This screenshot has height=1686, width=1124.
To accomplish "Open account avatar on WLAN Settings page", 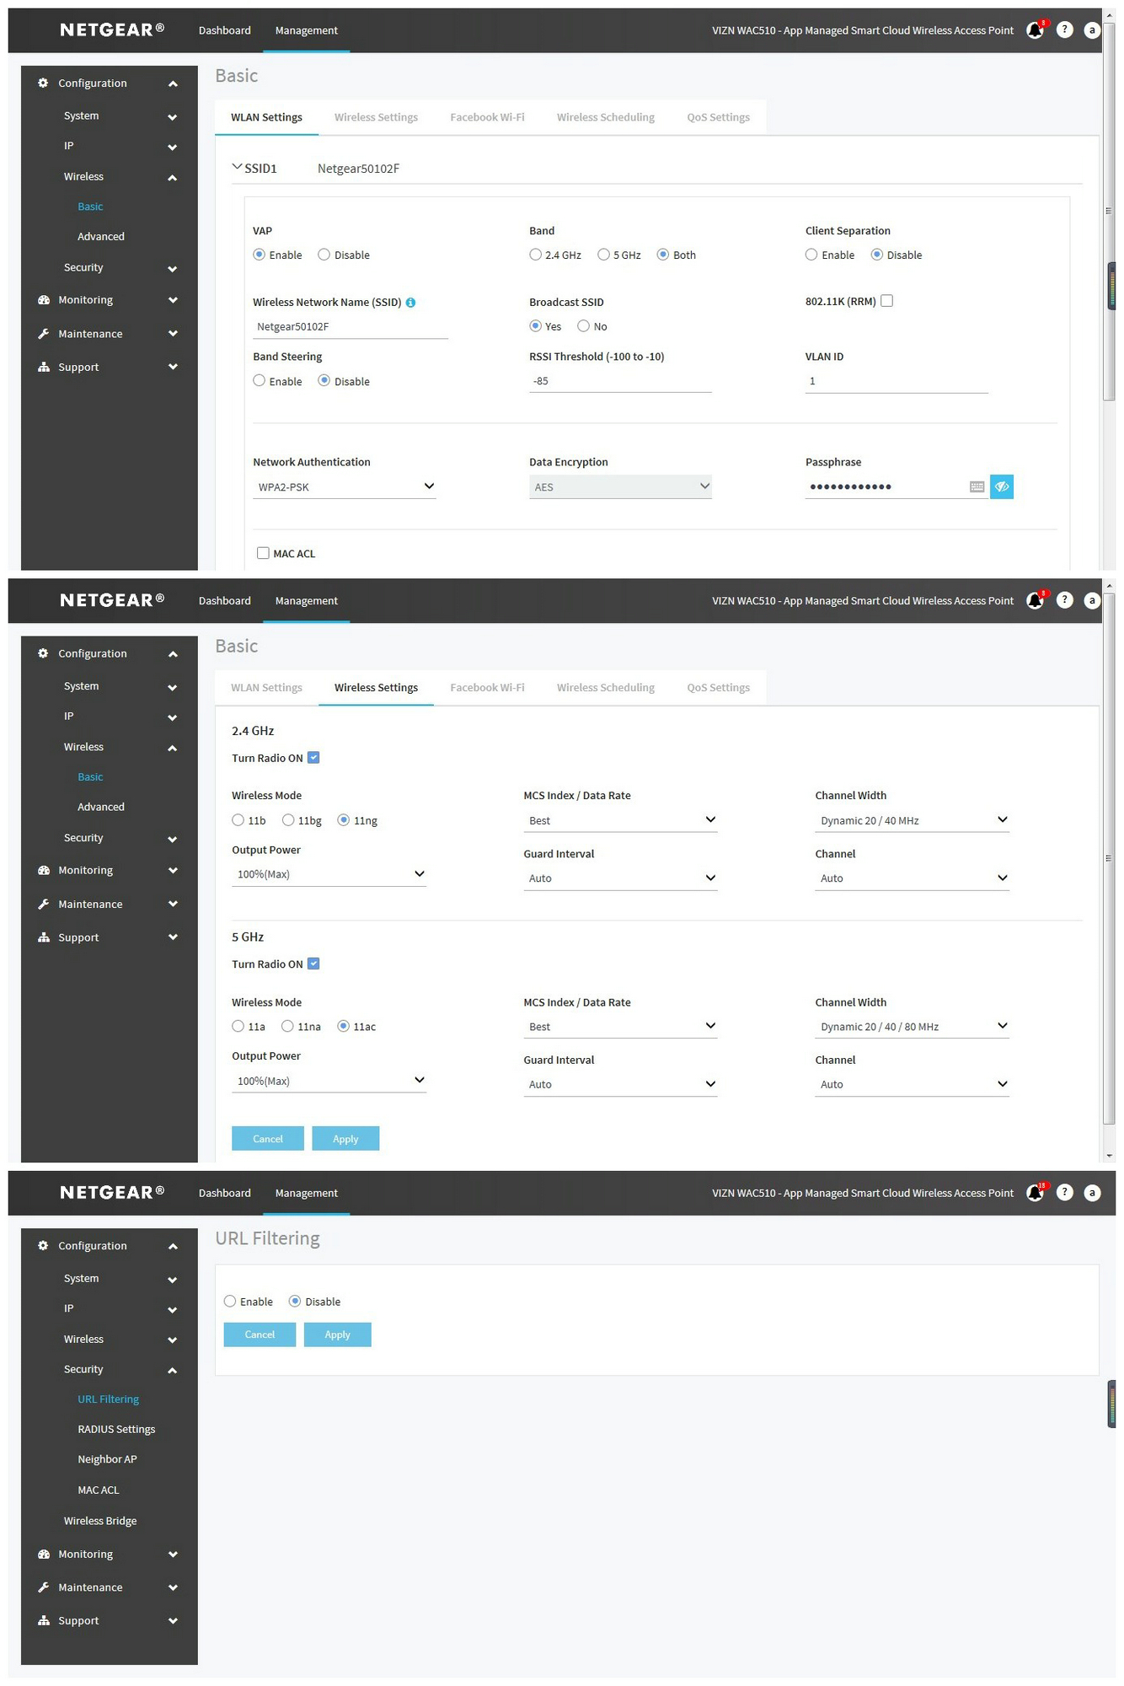I will click(1092, 30).
